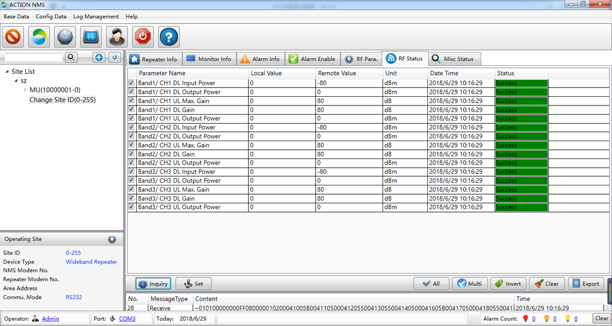
Task: Open the Config Data menu
Action: coord(51,16)
